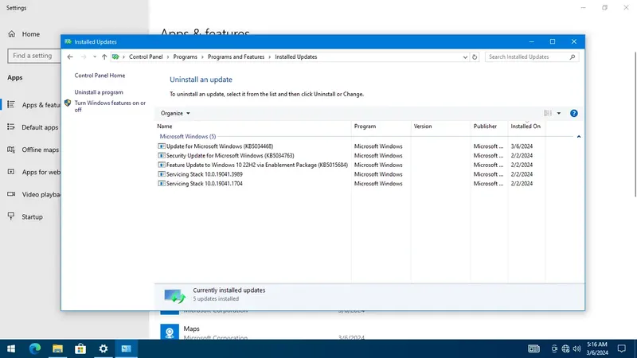637x358 pixels.
Task: Launch Microsoft Edge from the taskbar
Action: [x=34, y=348]
